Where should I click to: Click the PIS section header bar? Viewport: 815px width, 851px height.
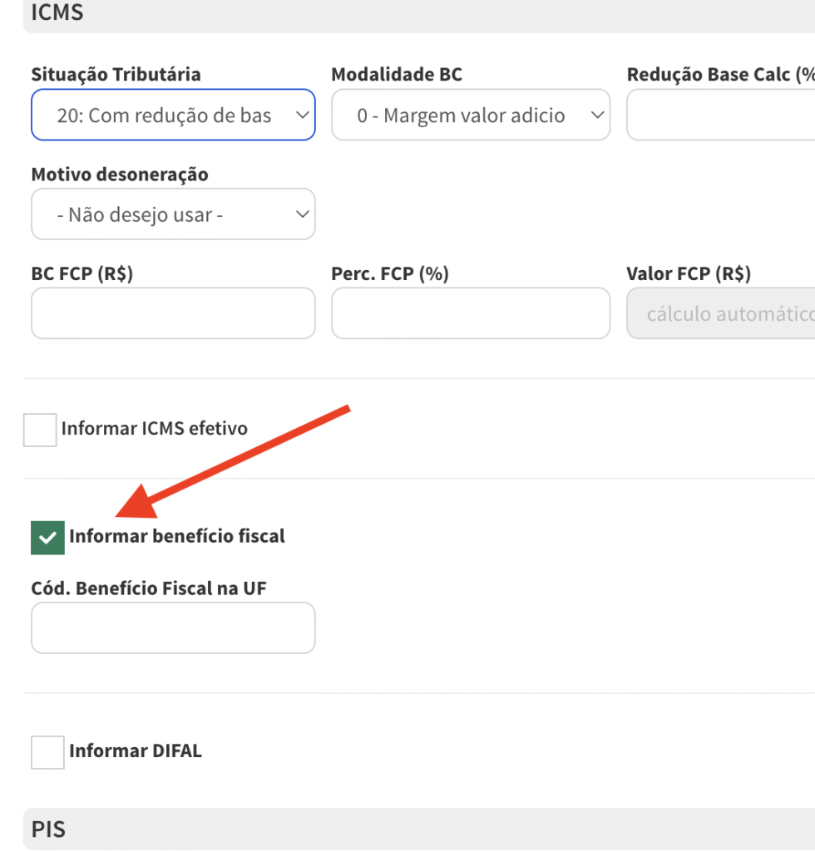coord(419,829)
